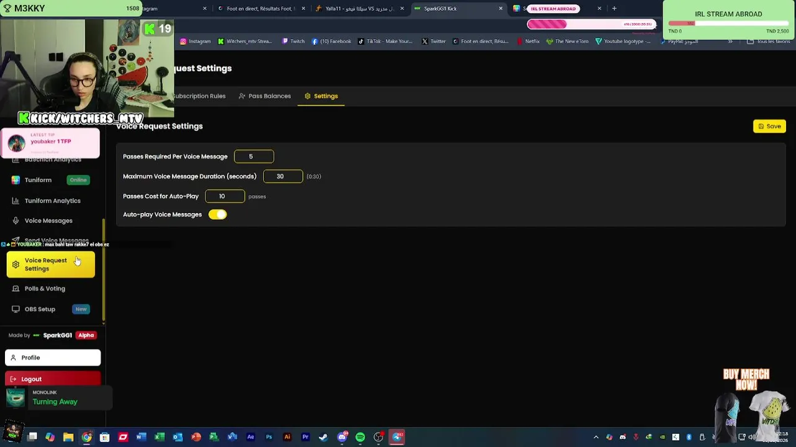This screenshot has height=447, width=796.
Task: Click the Voice Request Settings gear icon
Action: [x=16, y=264]
